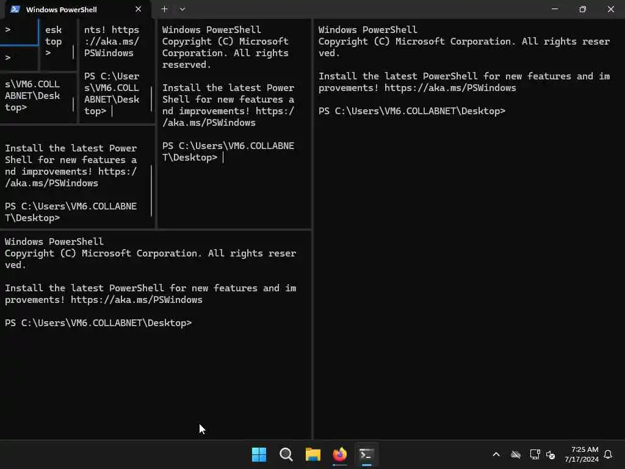Open a new tab with plus button
Screen dimensions: 625x469
point(164,9)
